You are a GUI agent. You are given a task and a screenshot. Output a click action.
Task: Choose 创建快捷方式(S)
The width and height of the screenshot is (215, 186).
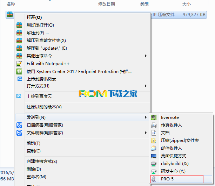pyautogui.click(x=42, y=162)
